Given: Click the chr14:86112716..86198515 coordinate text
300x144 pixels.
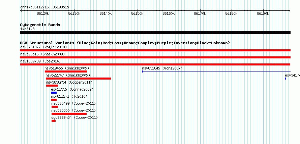Looking at the screenshot, I should (x=44, y=7).
